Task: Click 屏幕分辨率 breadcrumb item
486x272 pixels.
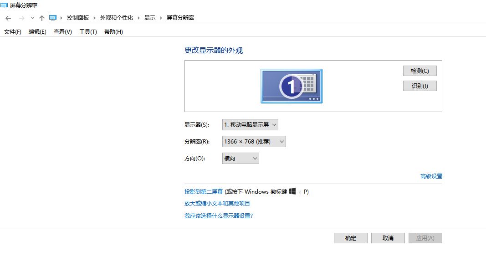Action: click(180, 18)
